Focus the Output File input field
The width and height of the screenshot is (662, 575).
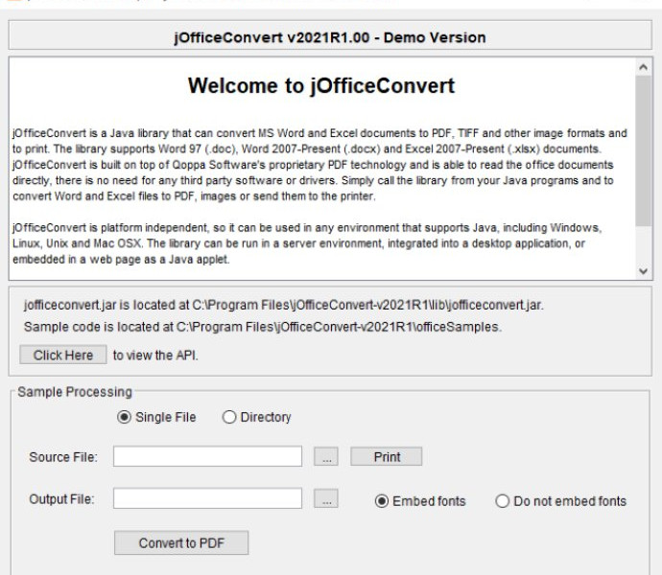(x=207, y=498)
